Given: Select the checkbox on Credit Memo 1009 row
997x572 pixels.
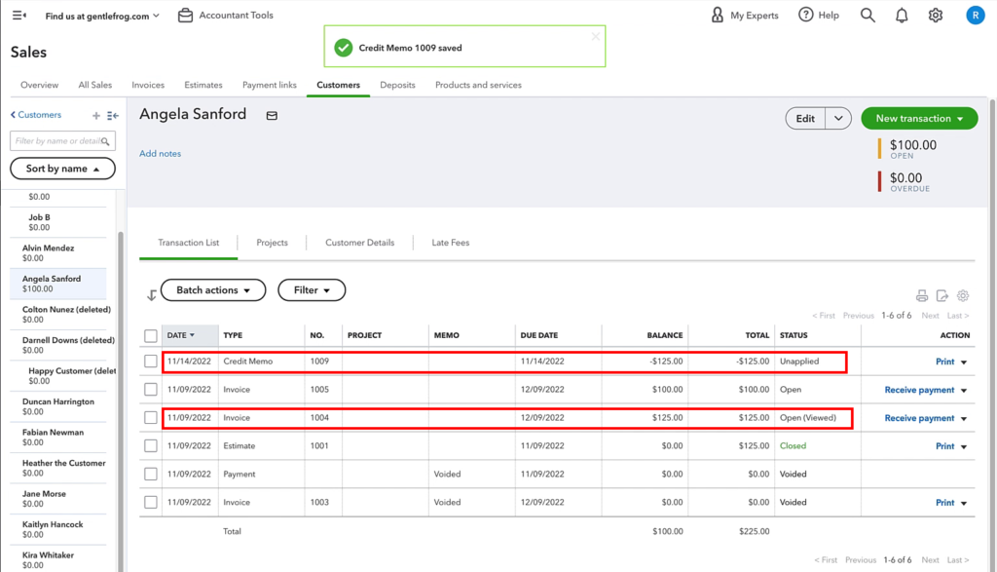Looking at the screenshot, I should coord(151,362).
